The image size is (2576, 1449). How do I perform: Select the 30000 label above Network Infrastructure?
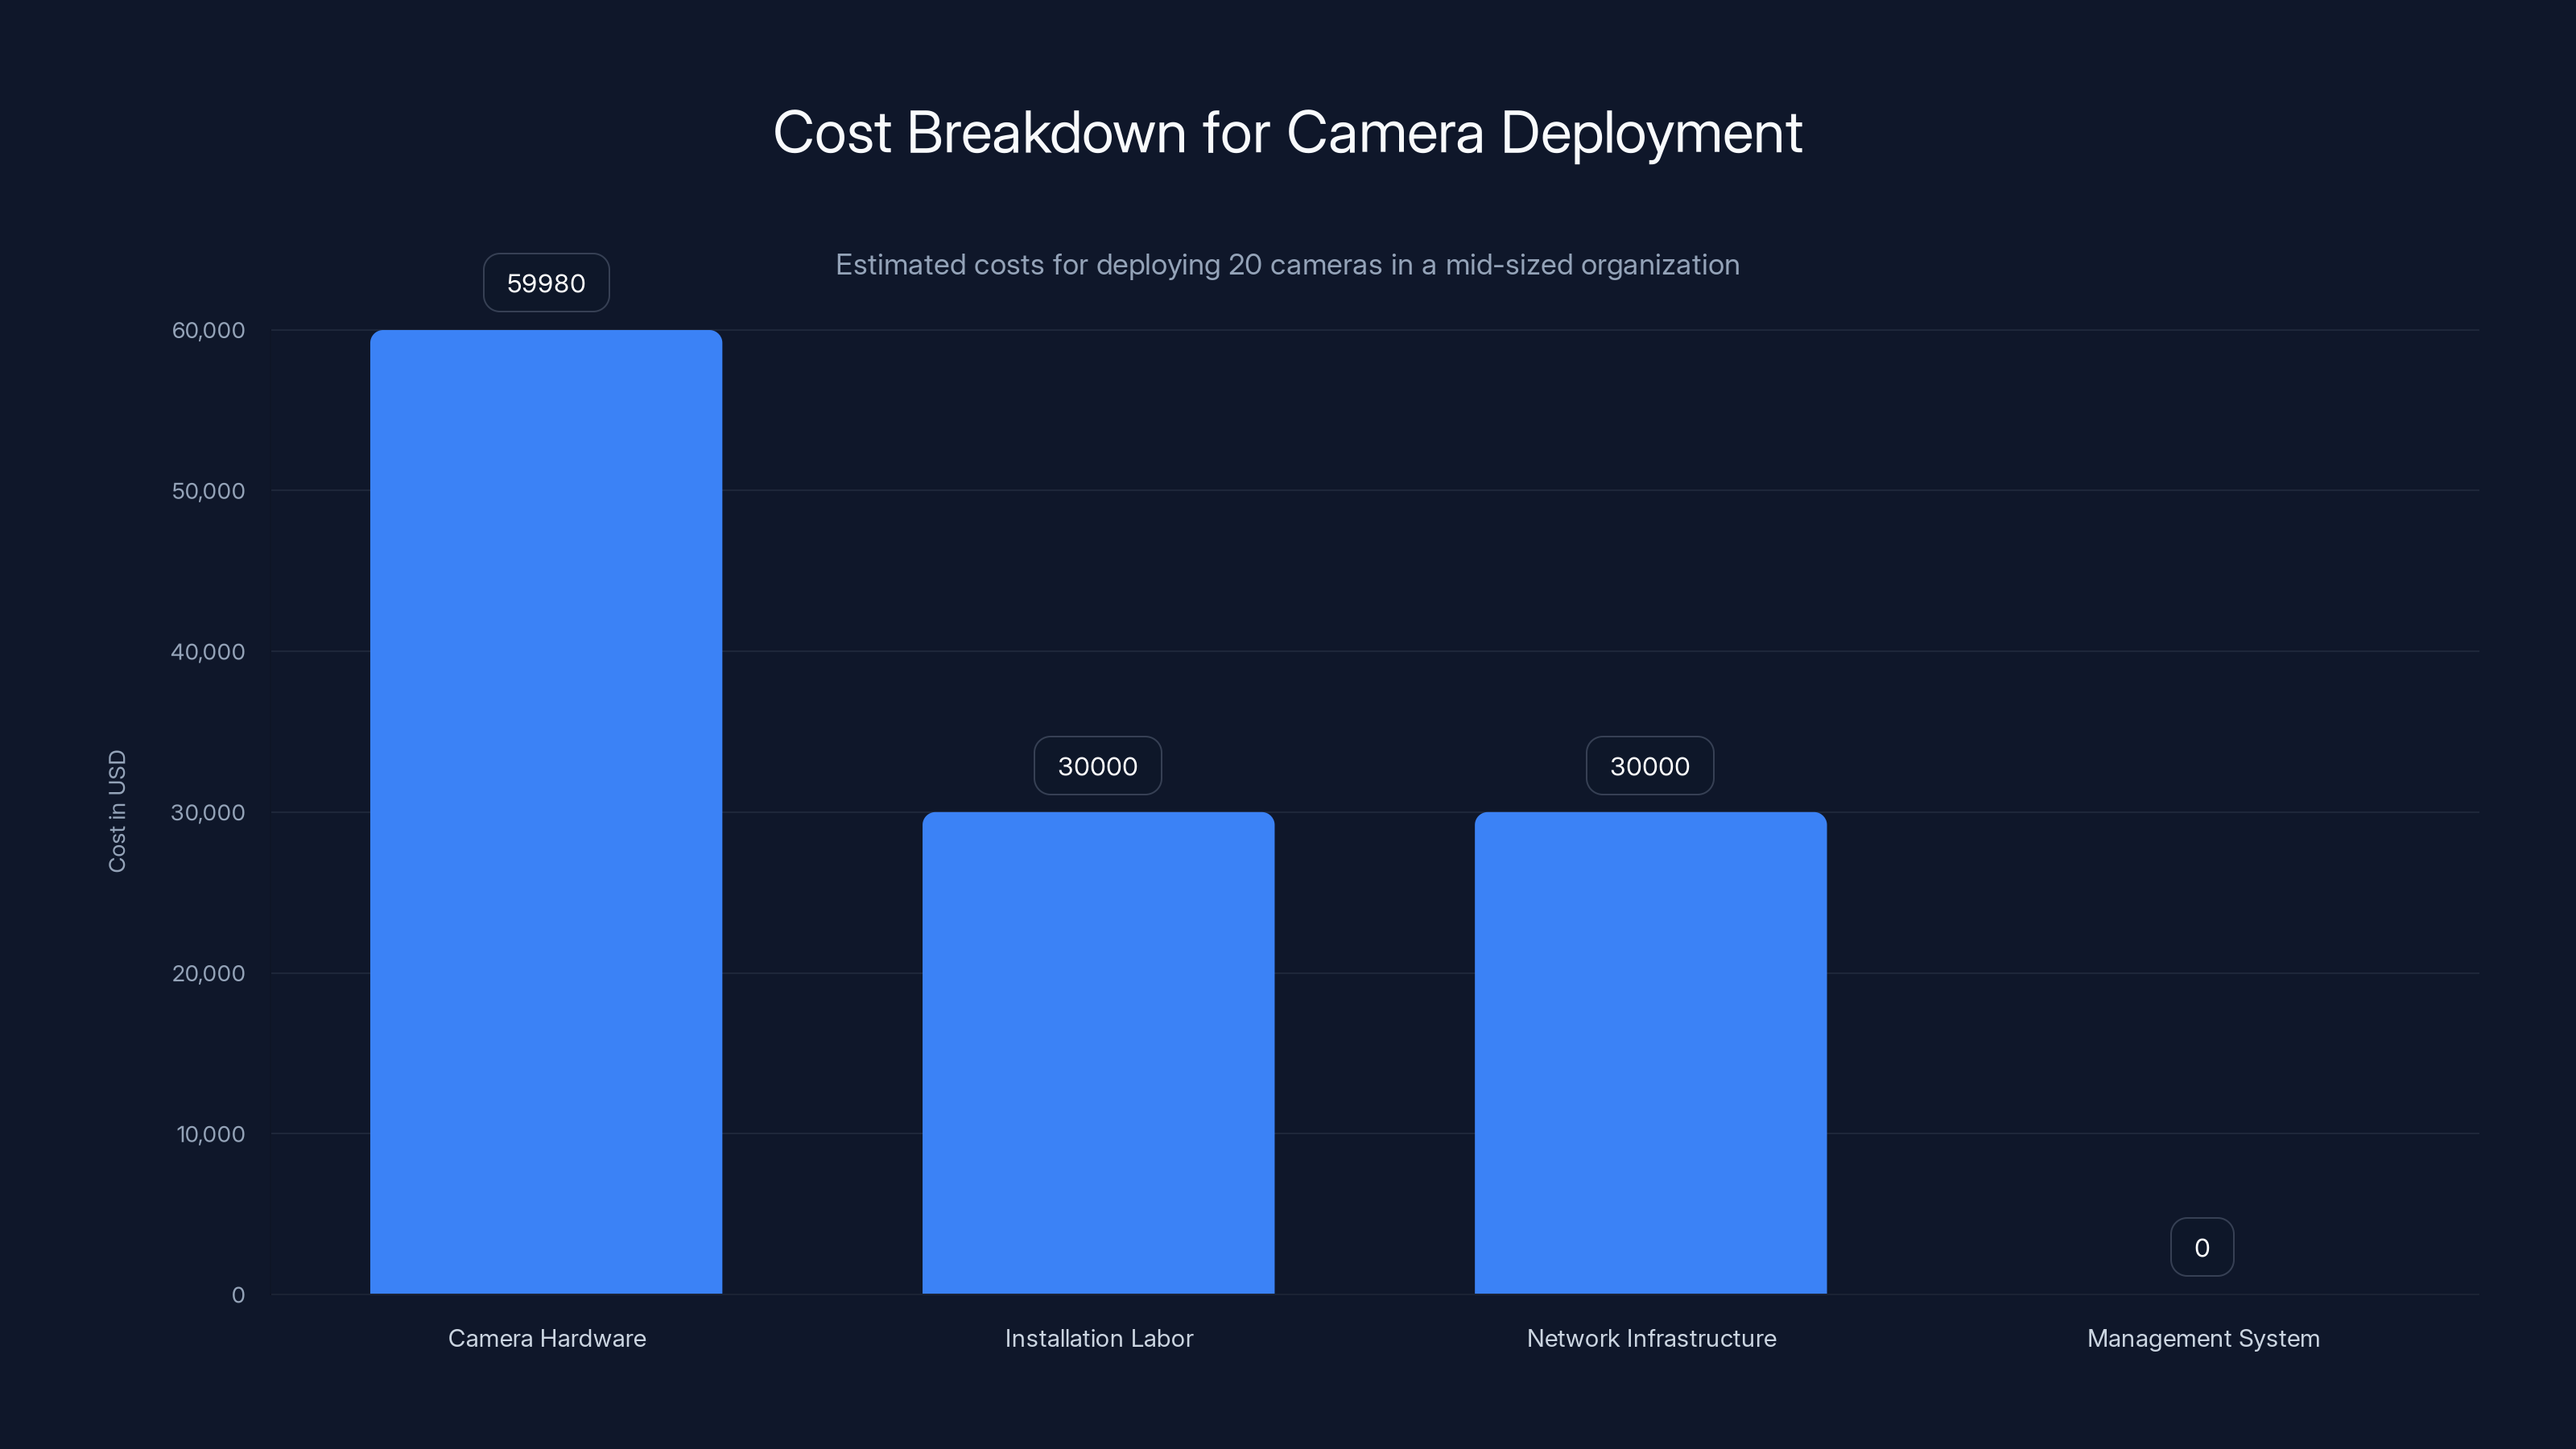pyautogui.click(x=1649, y=765)
